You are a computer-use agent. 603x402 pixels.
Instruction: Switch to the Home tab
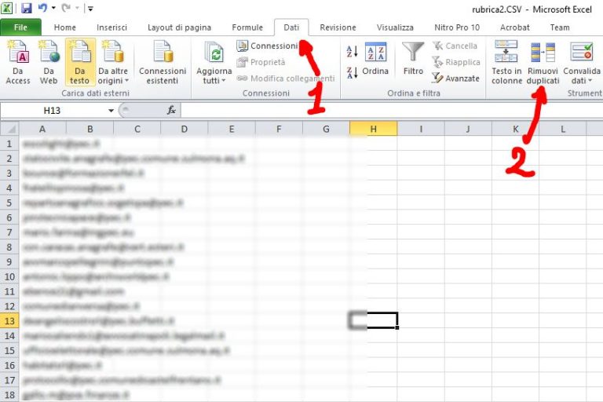pos(65,27)
